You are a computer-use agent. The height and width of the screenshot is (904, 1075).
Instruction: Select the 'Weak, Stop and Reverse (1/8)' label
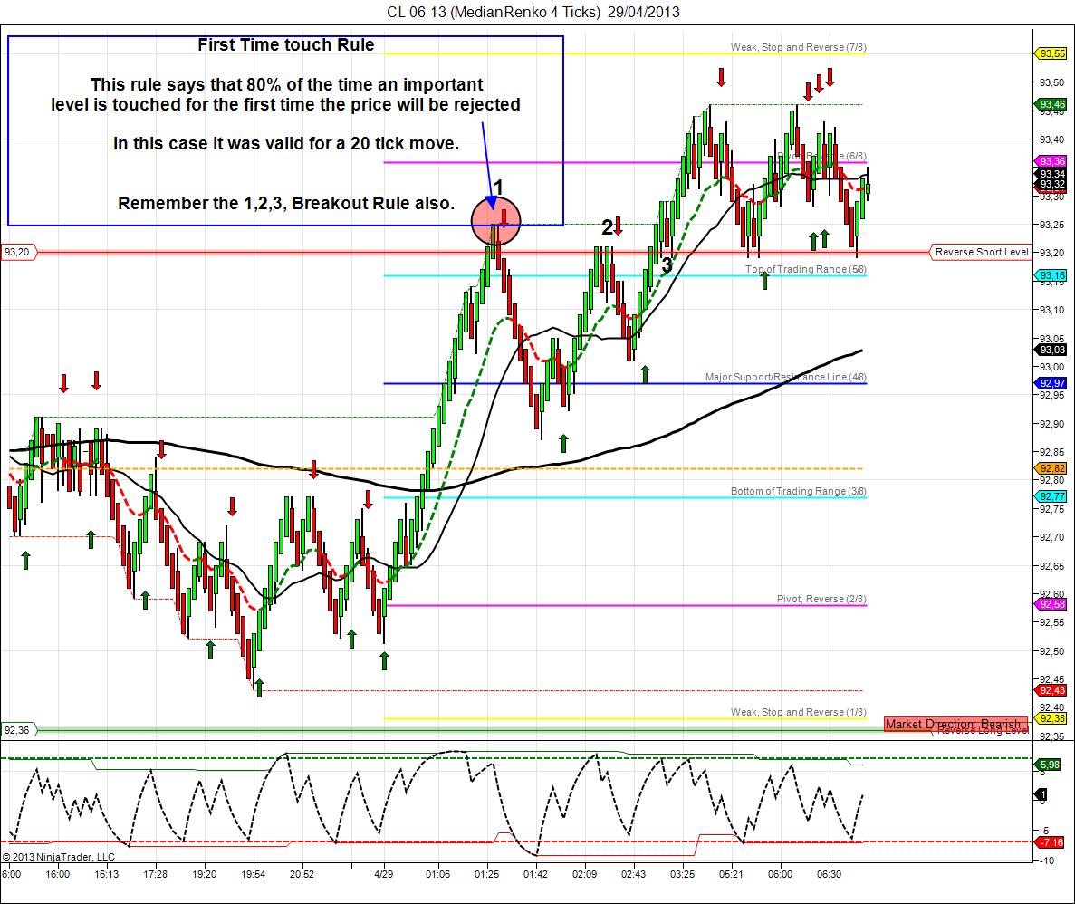tap(798, 712)
